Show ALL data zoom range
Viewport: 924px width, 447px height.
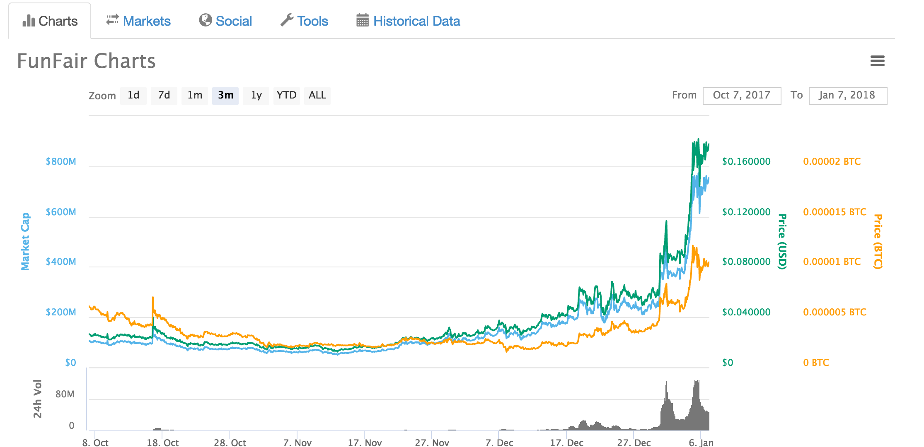pos(317,96)
